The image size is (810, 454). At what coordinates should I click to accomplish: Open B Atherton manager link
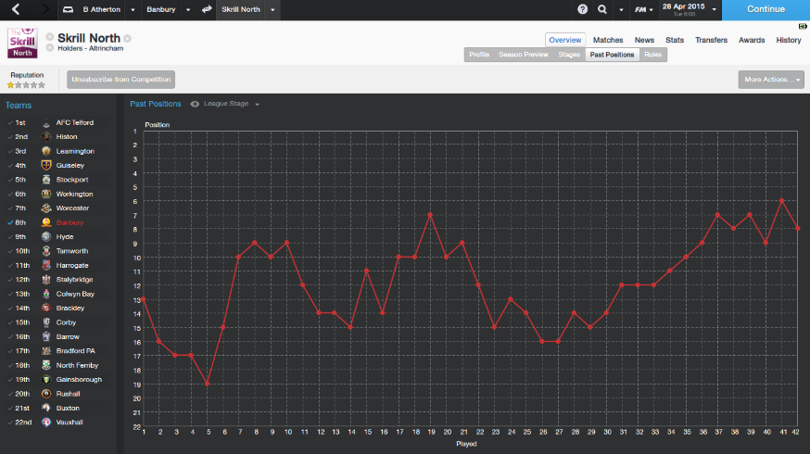(x=101, y=9)
